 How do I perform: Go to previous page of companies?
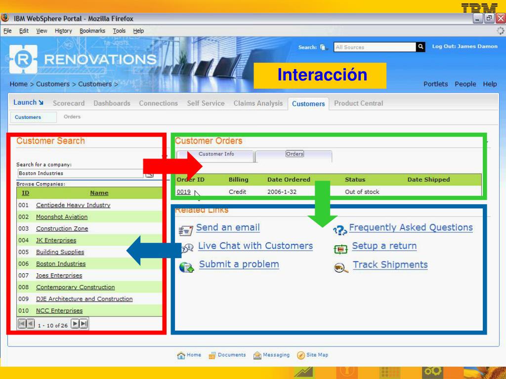click(x=30, y=324)
